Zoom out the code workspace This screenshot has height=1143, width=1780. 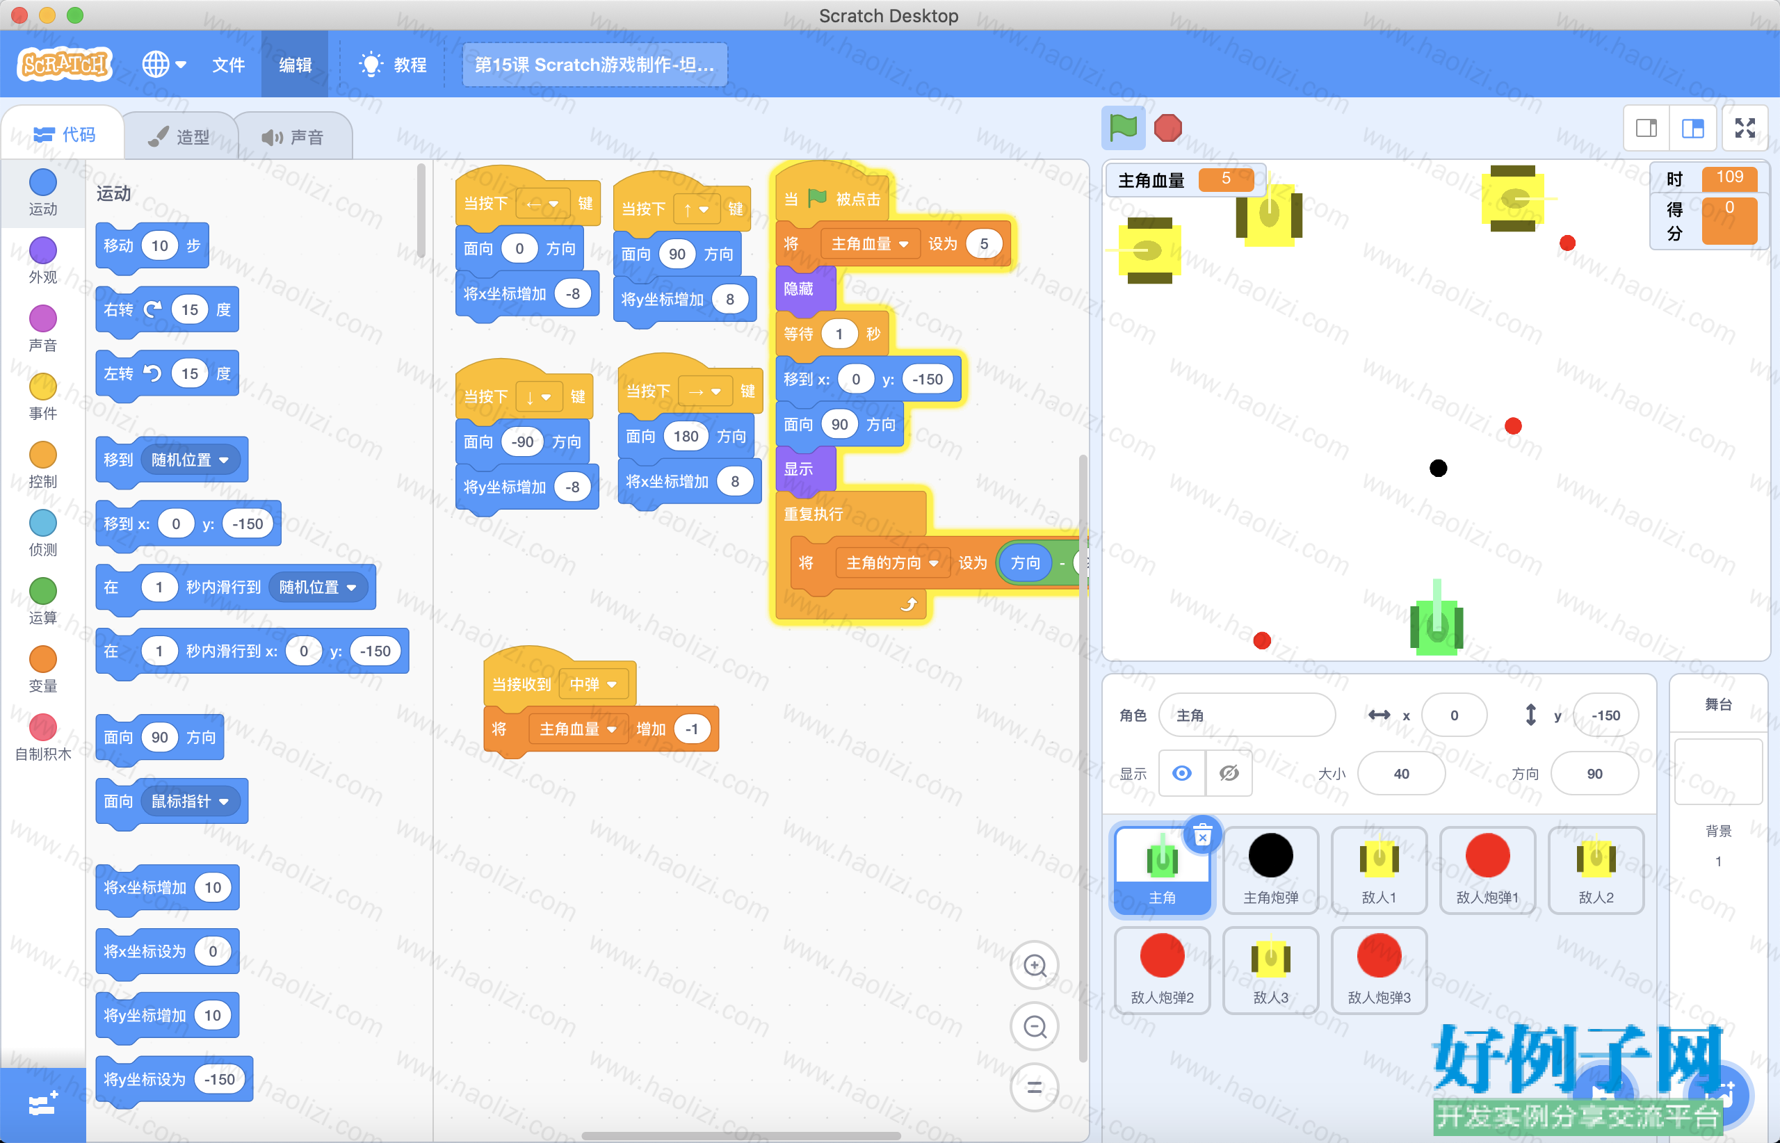1035,1026
